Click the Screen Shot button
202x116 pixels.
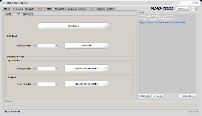(188, 96)
